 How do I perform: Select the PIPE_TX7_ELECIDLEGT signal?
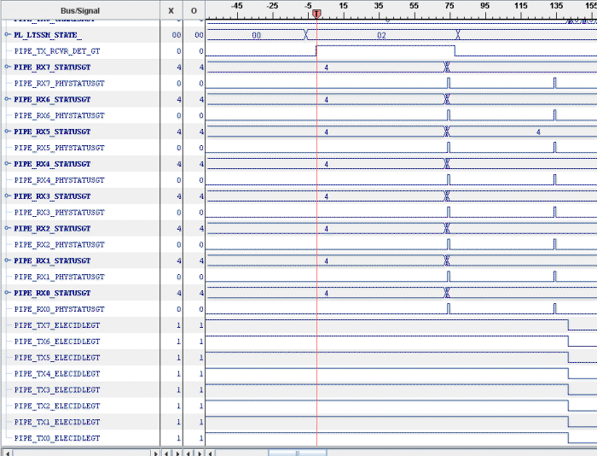point(57,325)
